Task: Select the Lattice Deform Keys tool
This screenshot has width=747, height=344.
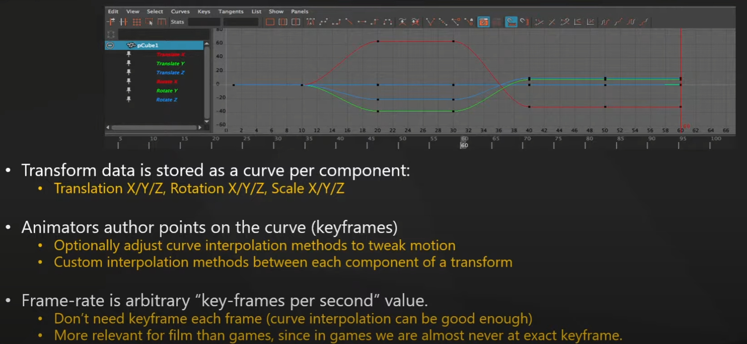Action: [x=136, y=22]
